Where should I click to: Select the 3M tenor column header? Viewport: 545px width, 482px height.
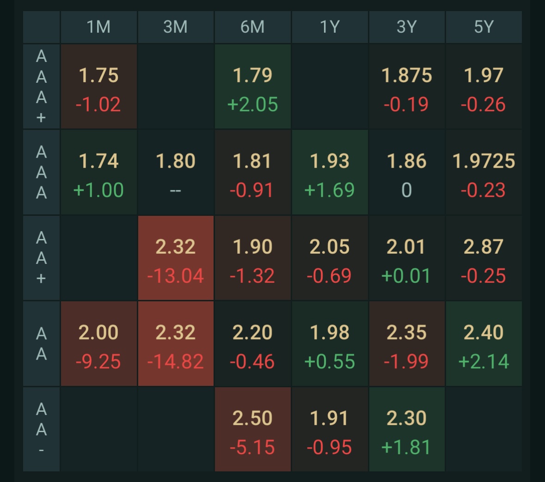coord(176,27)
